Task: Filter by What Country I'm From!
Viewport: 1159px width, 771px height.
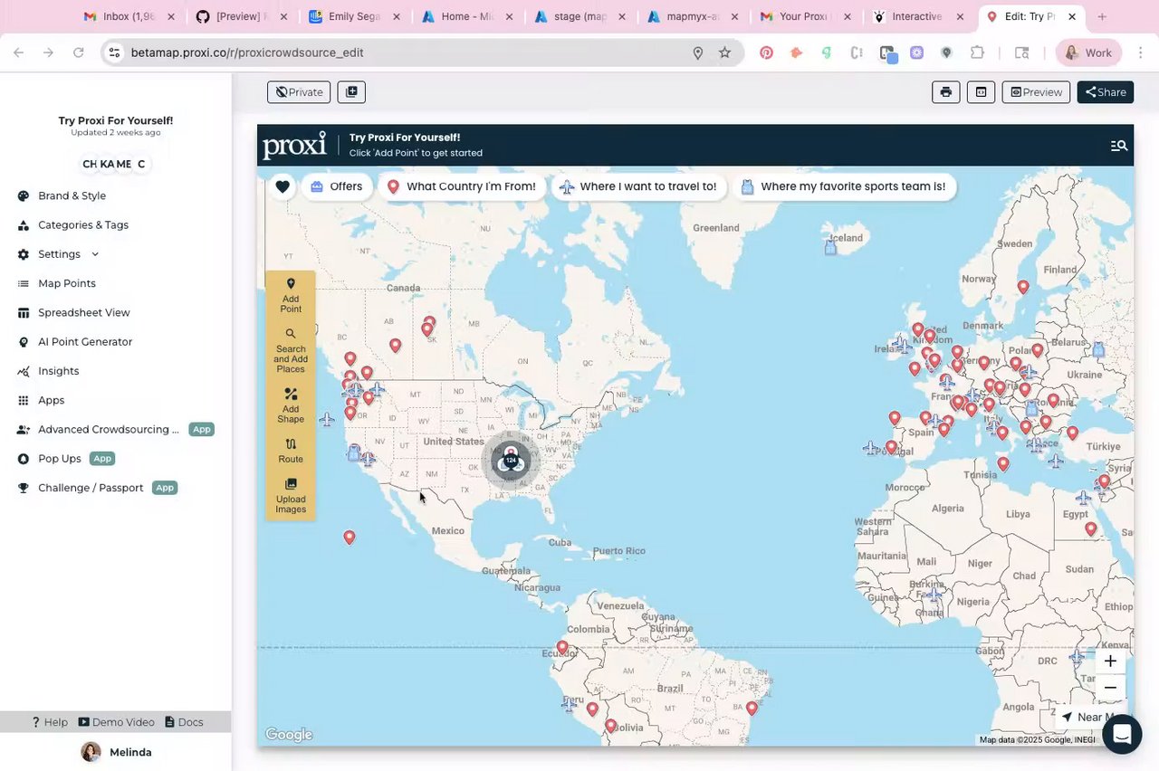Action: pyautogui.click(x=462, y=186)
